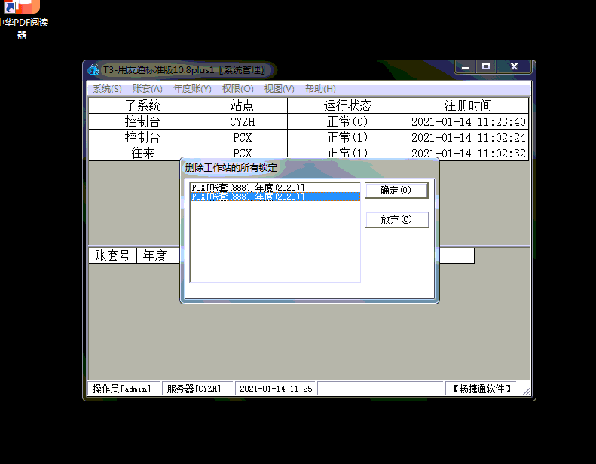Click the 正常(0) status cell
Viewport: 596px width, 464px height.
point(347,121)
